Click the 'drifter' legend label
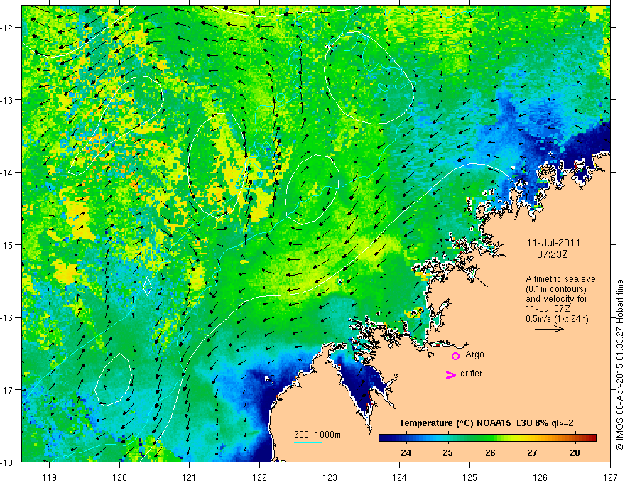The image size is (625, 483). (471, 374)
